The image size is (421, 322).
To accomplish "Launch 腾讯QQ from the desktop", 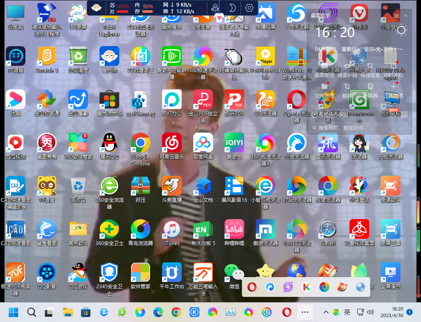I will click(109, 143).
